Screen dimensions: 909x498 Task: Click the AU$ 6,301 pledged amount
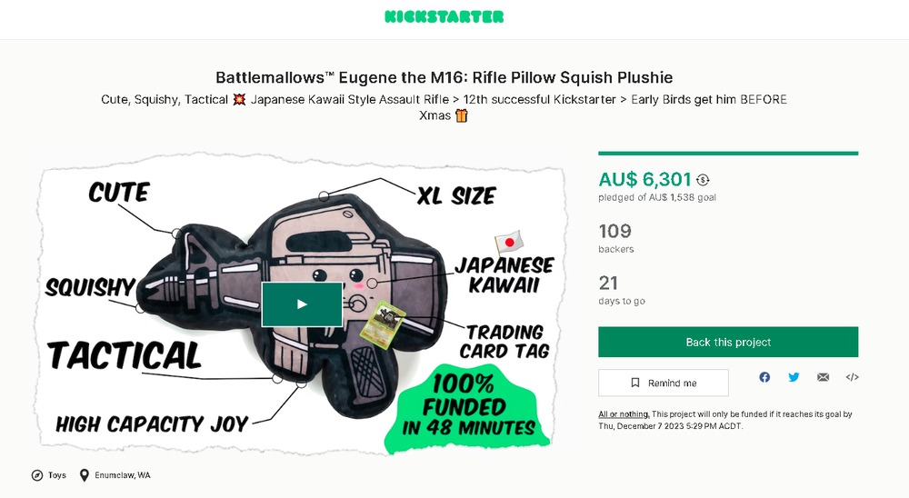pos(644,179)
